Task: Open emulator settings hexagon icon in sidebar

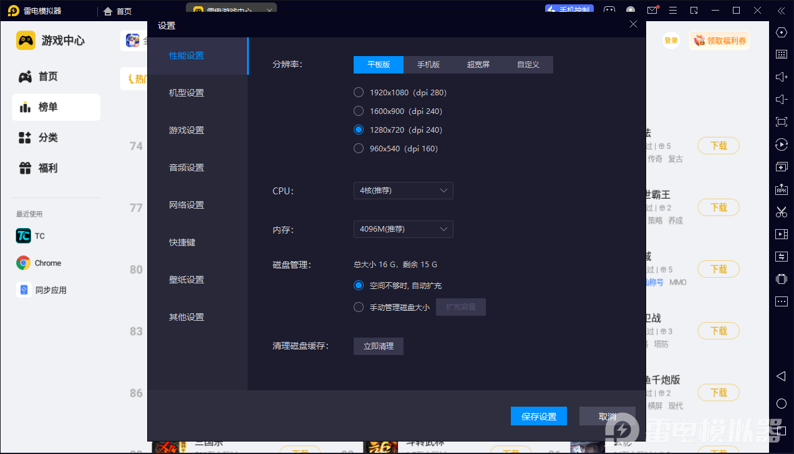Action: 782,32
